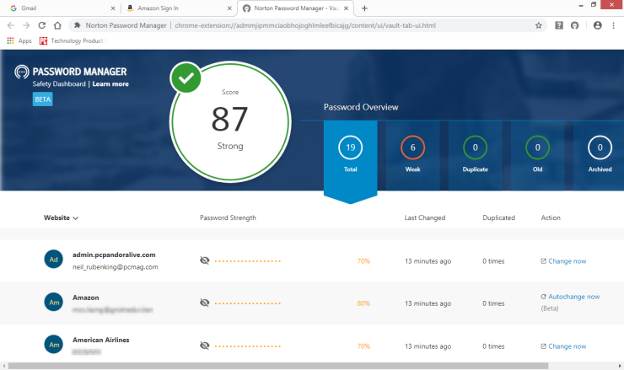Open the Apps grid shortcut
This screenshot has width=624, height=370.
[19, 40]
